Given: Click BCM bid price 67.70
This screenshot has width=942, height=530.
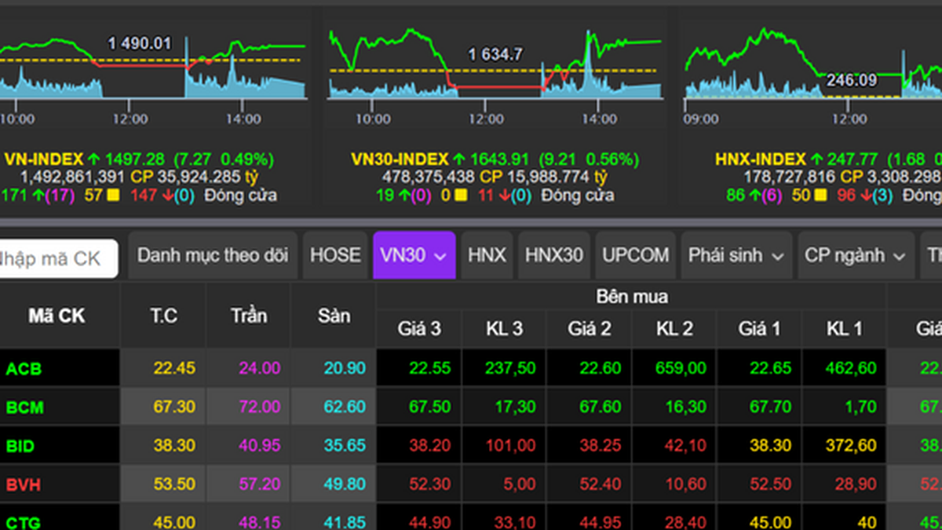Looking at the screenshot, I should pyautogui.click(x=769, y=408).
